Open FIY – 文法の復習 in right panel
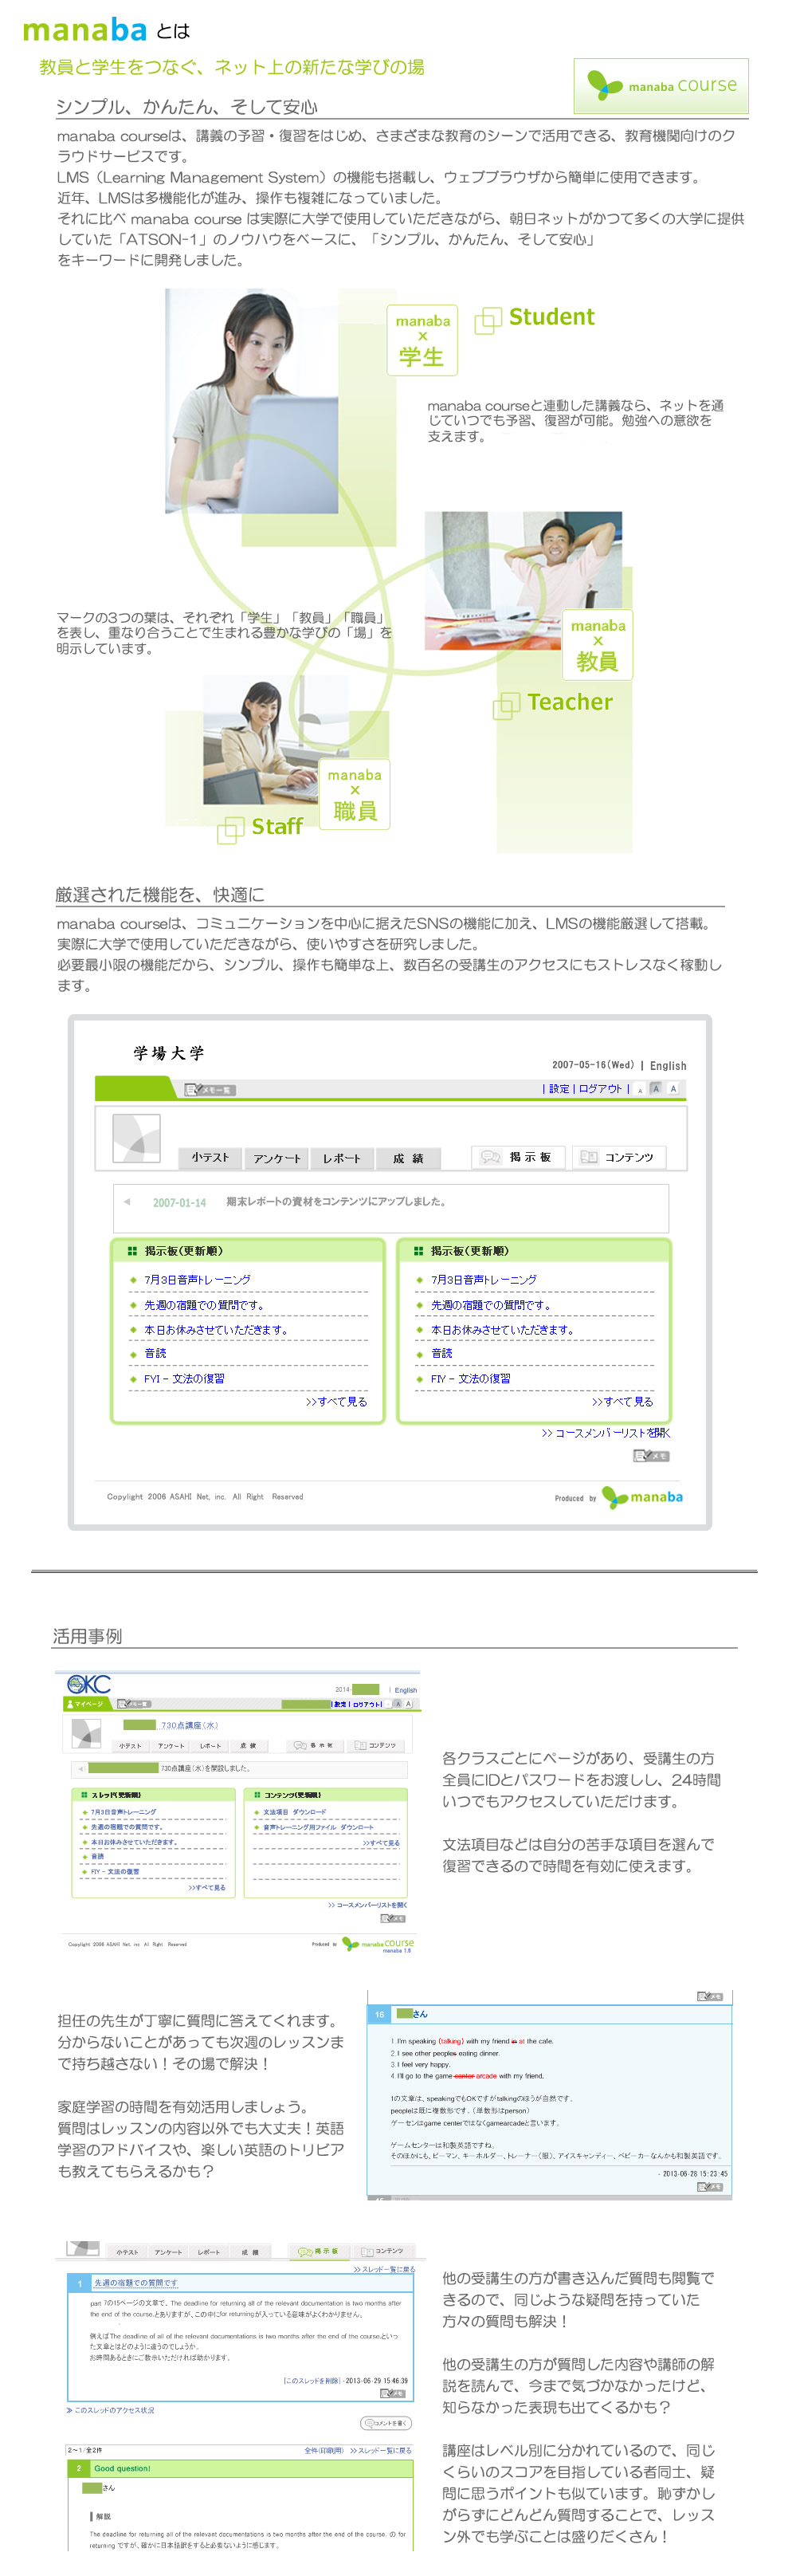 pos(470,1379)
